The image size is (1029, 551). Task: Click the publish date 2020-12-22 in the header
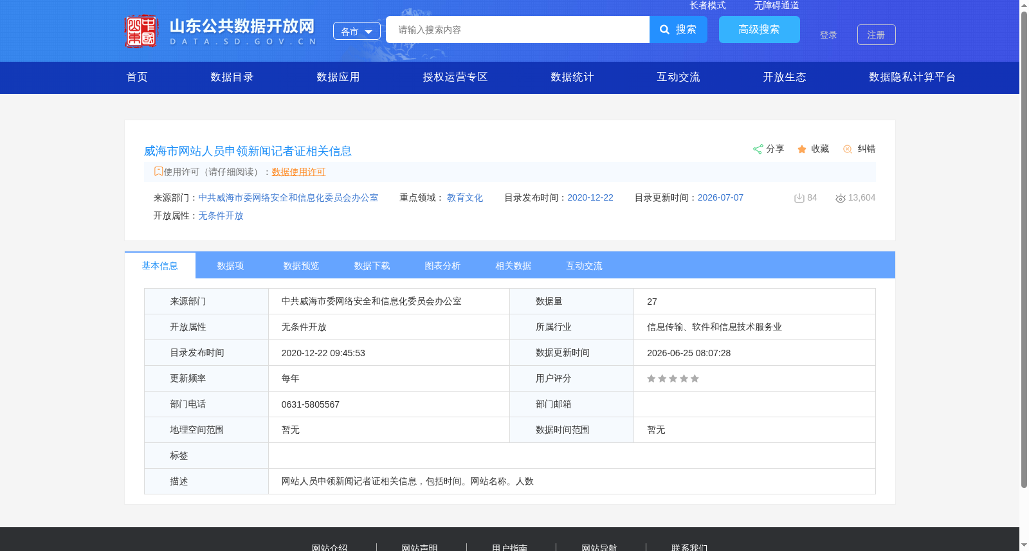point(590,198)
